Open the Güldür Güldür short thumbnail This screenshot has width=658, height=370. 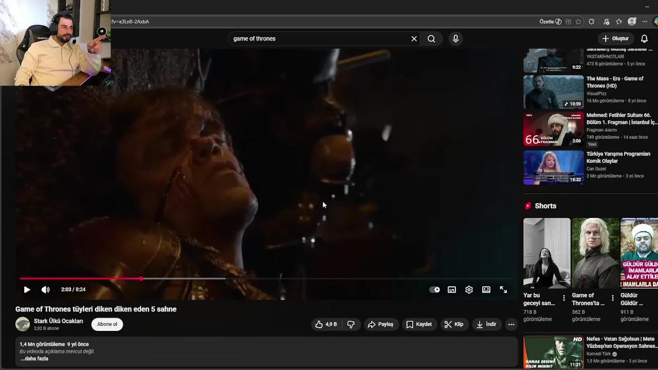point(639,253)
